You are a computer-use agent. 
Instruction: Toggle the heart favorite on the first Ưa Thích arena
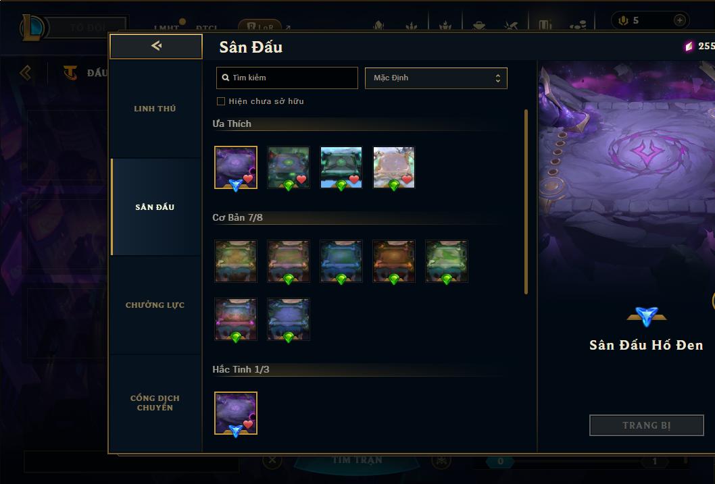click(248, 178)
